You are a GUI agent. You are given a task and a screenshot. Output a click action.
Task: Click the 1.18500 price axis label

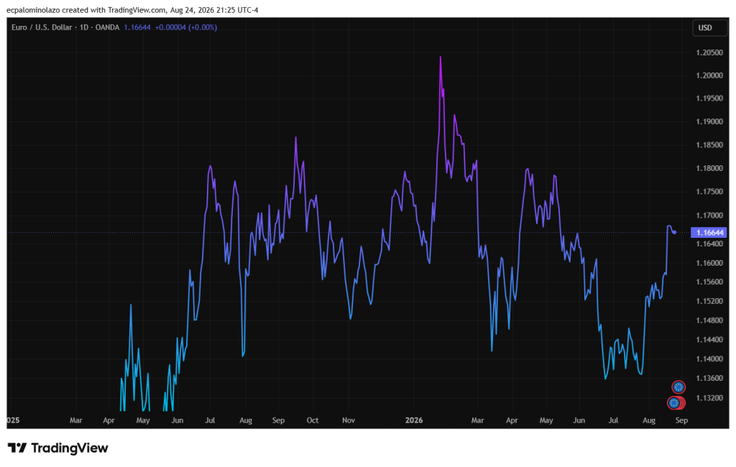click(x=709, y=145)
